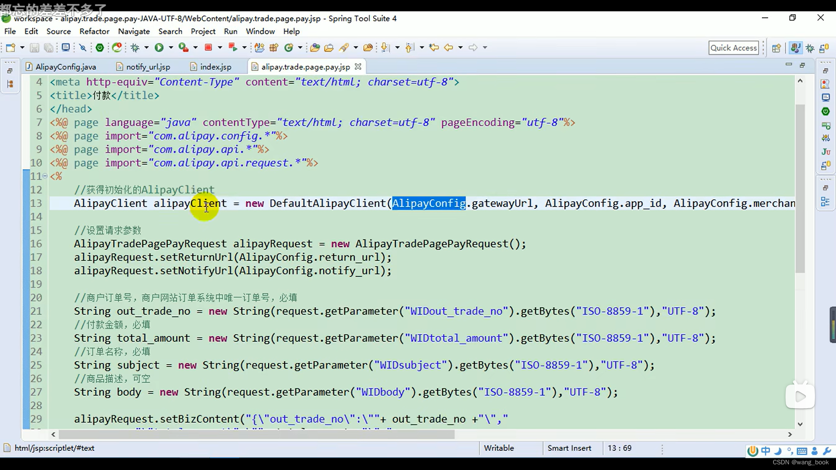
Task: Open the Boot Dashboard from right trim
Action: (826, 111)
